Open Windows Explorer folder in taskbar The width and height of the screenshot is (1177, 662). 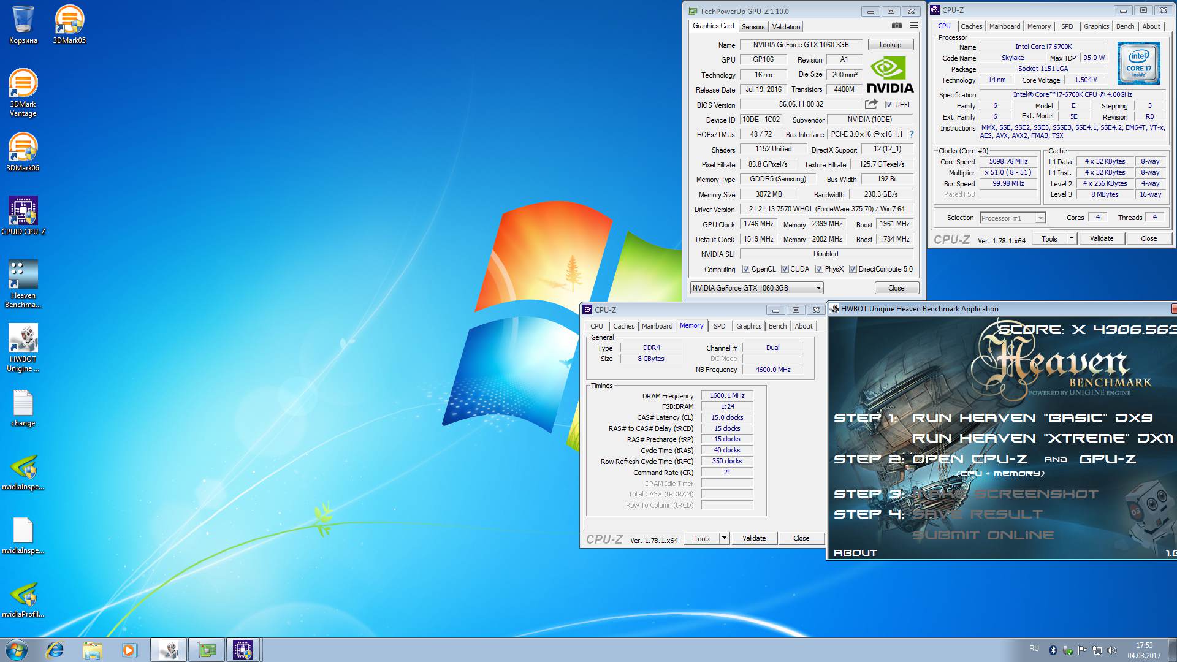(x=93, y=650)
